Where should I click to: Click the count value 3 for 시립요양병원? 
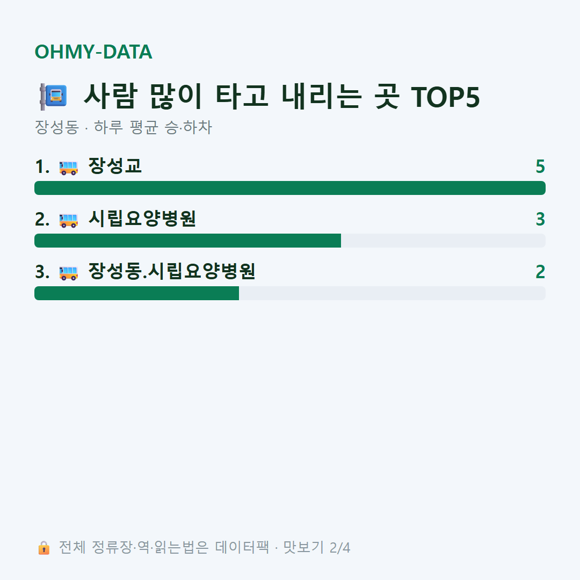(540, 219)
